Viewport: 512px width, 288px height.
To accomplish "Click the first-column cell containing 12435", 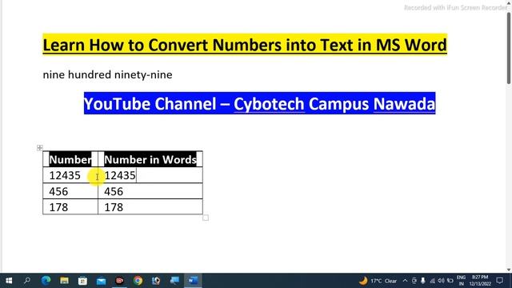I will pyautogui.click(x=70, y=175).
